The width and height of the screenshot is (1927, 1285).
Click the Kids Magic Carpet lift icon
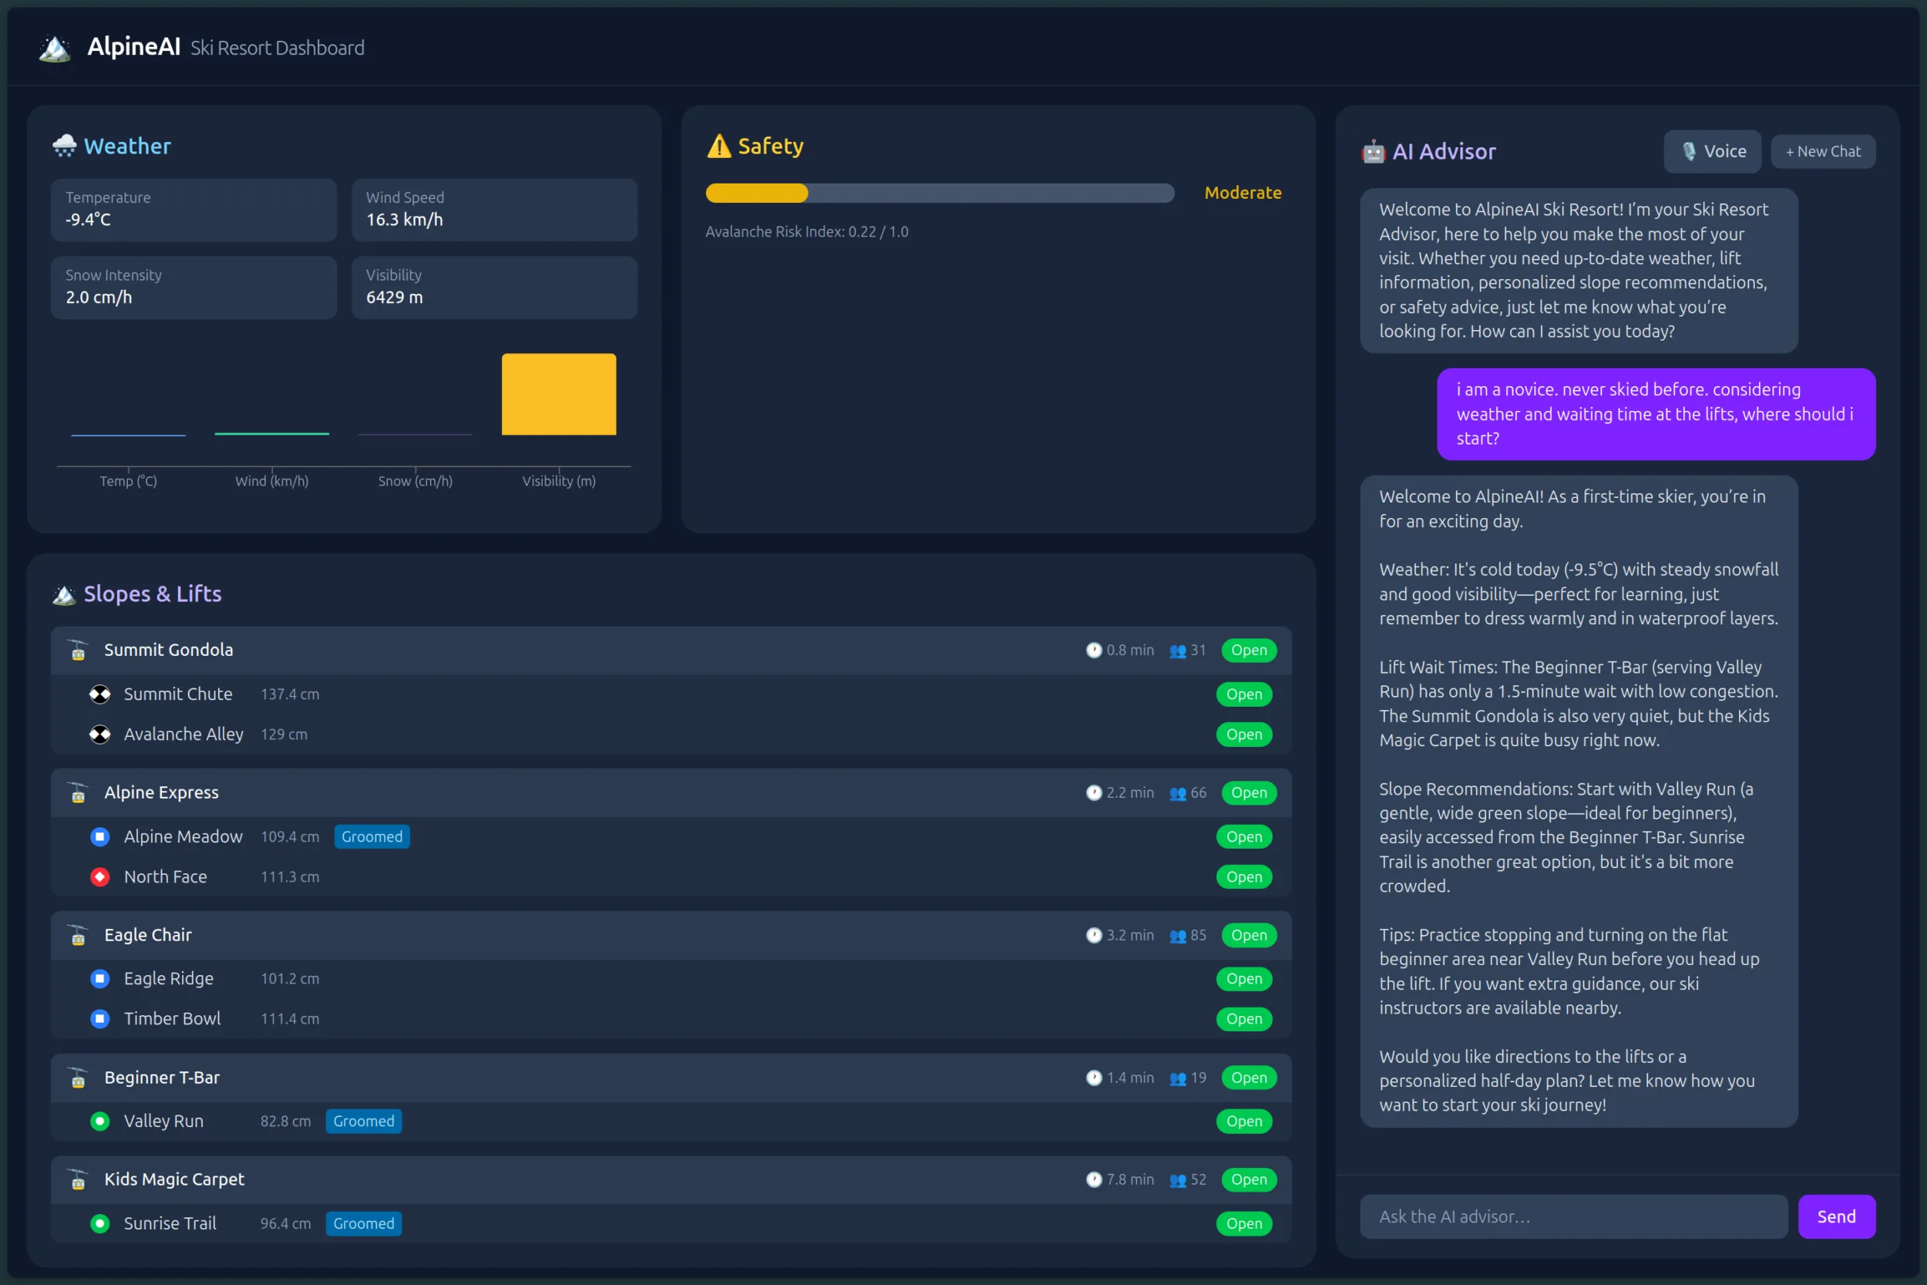tap(79, 1180)
